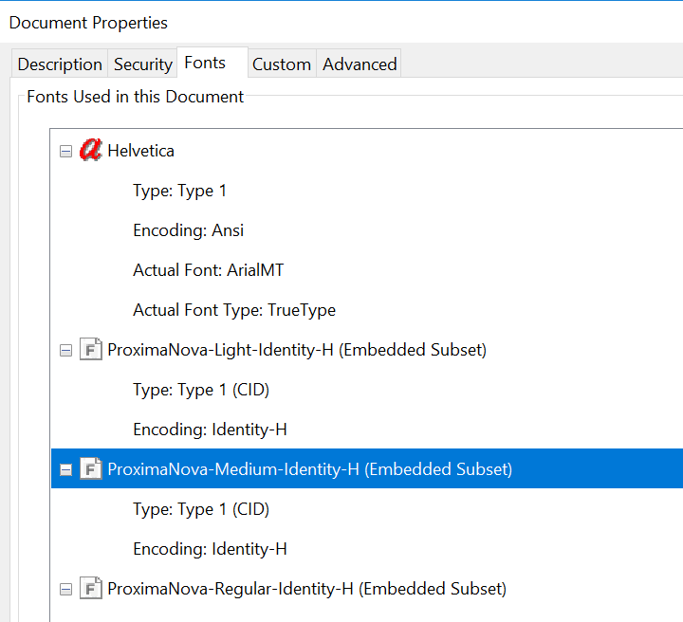
Task: Click 'Type: Type 1' under Helvetica
Action: [x=179, y=191]
